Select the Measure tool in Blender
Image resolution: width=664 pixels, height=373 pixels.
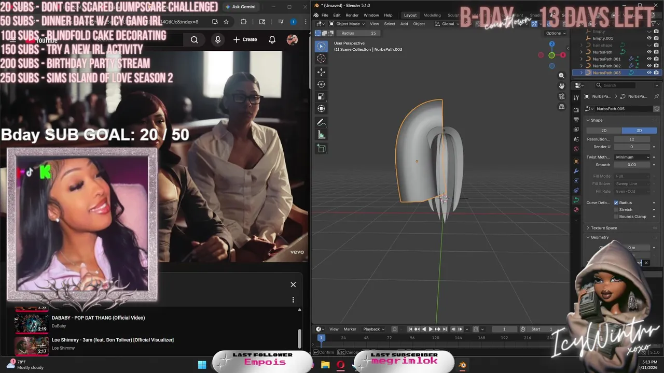[x=321, y=135]
